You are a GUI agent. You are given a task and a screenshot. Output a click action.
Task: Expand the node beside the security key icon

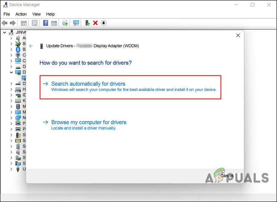(x=11, y=135)
